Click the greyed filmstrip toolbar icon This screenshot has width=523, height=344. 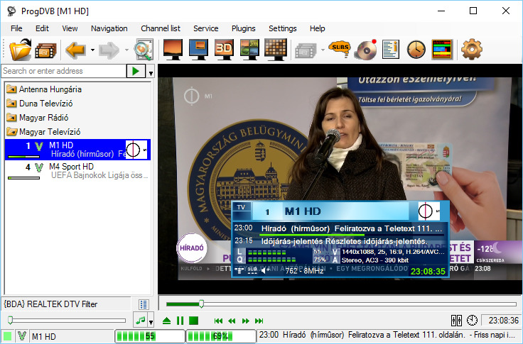pyautogui.click(x=306, y=50)
